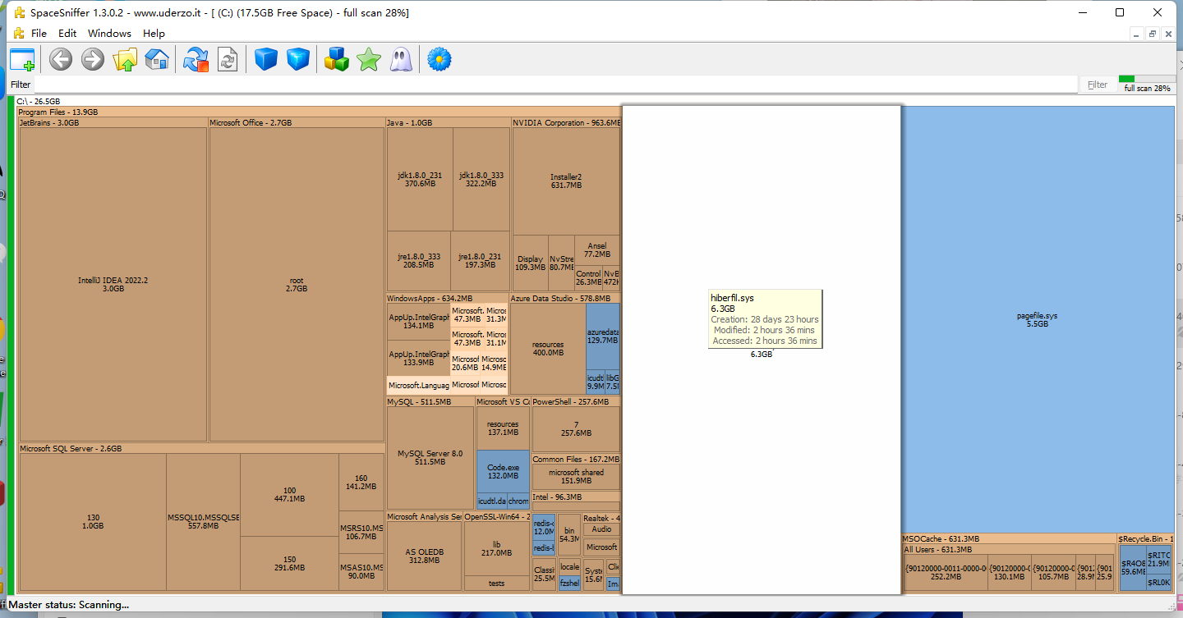Select the SQL Server 160 141.2MB block
This screenshot has height=618, width=1183.
point(361,482)
